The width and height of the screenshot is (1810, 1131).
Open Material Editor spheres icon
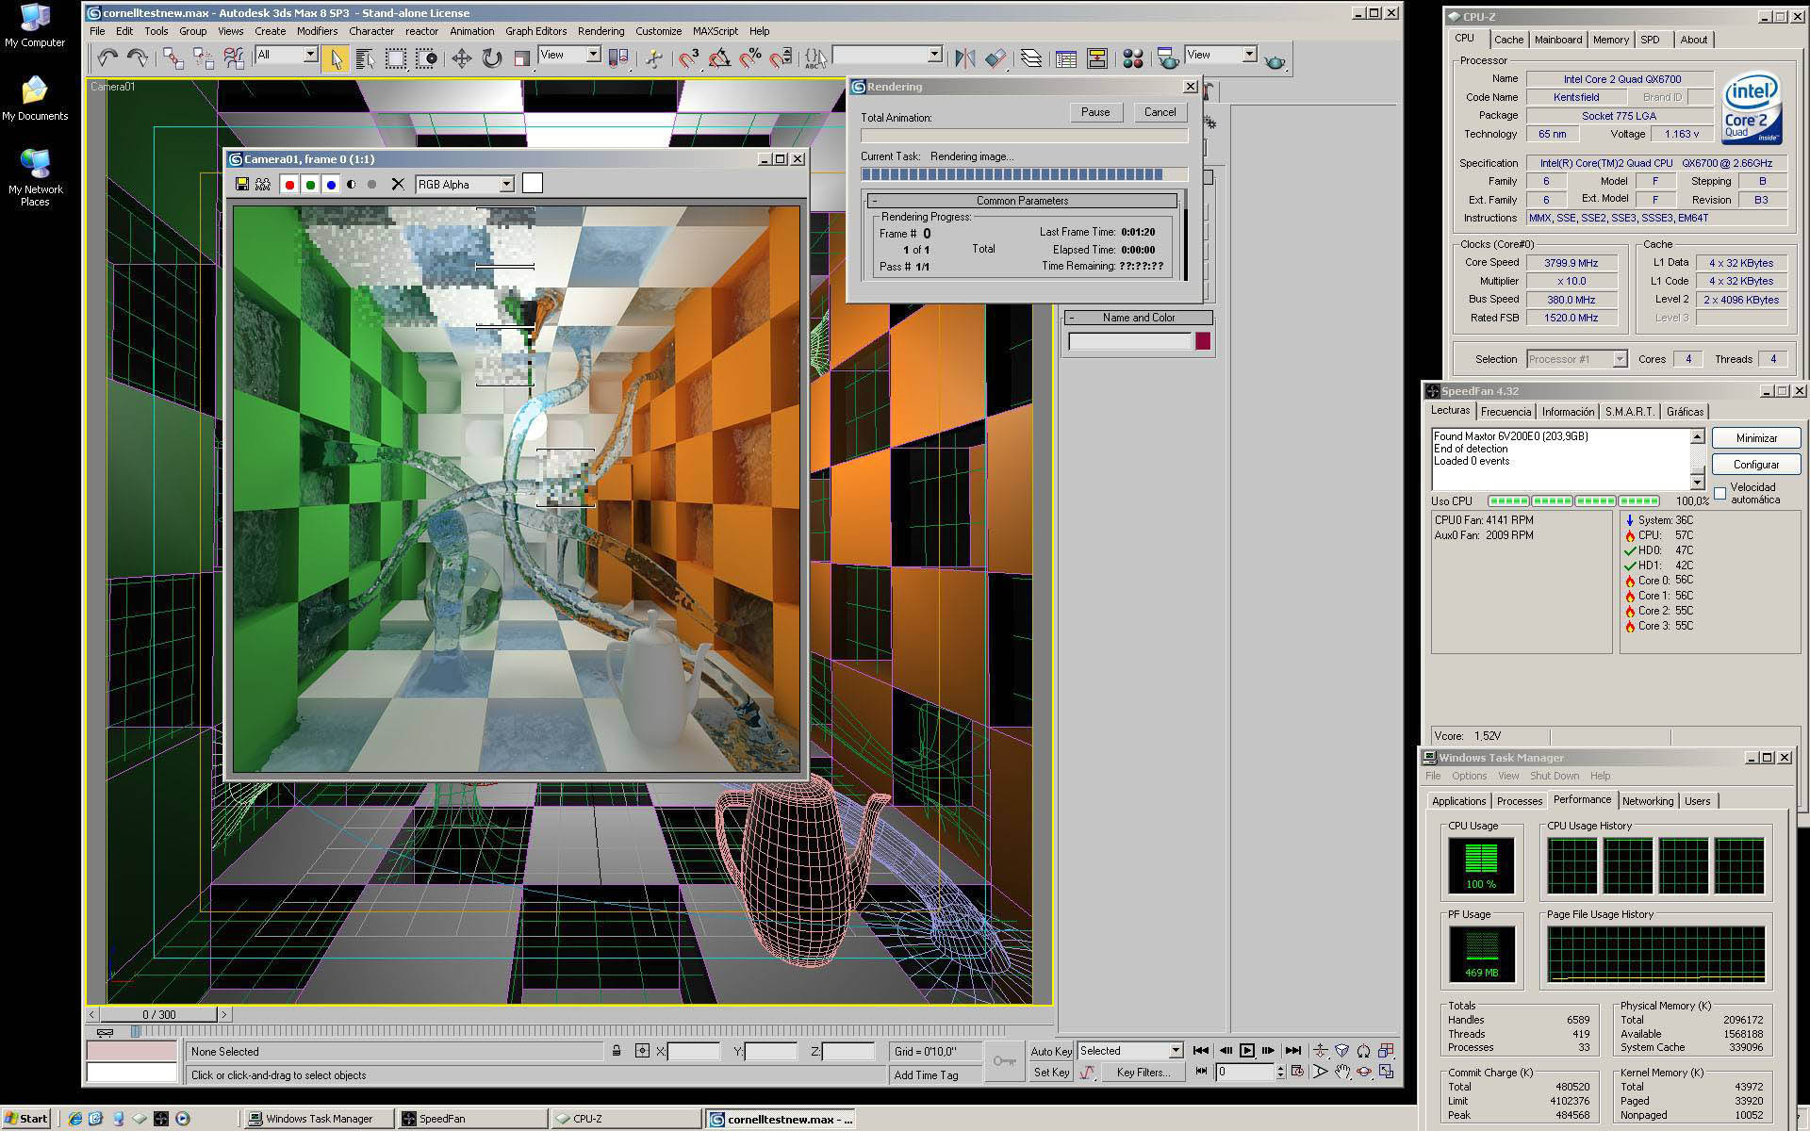point(1133,58)
